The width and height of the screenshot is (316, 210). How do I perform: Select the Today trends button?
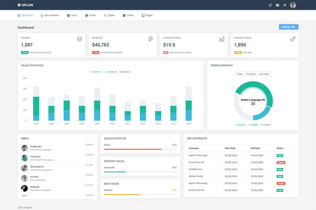[x=240, y=74]
